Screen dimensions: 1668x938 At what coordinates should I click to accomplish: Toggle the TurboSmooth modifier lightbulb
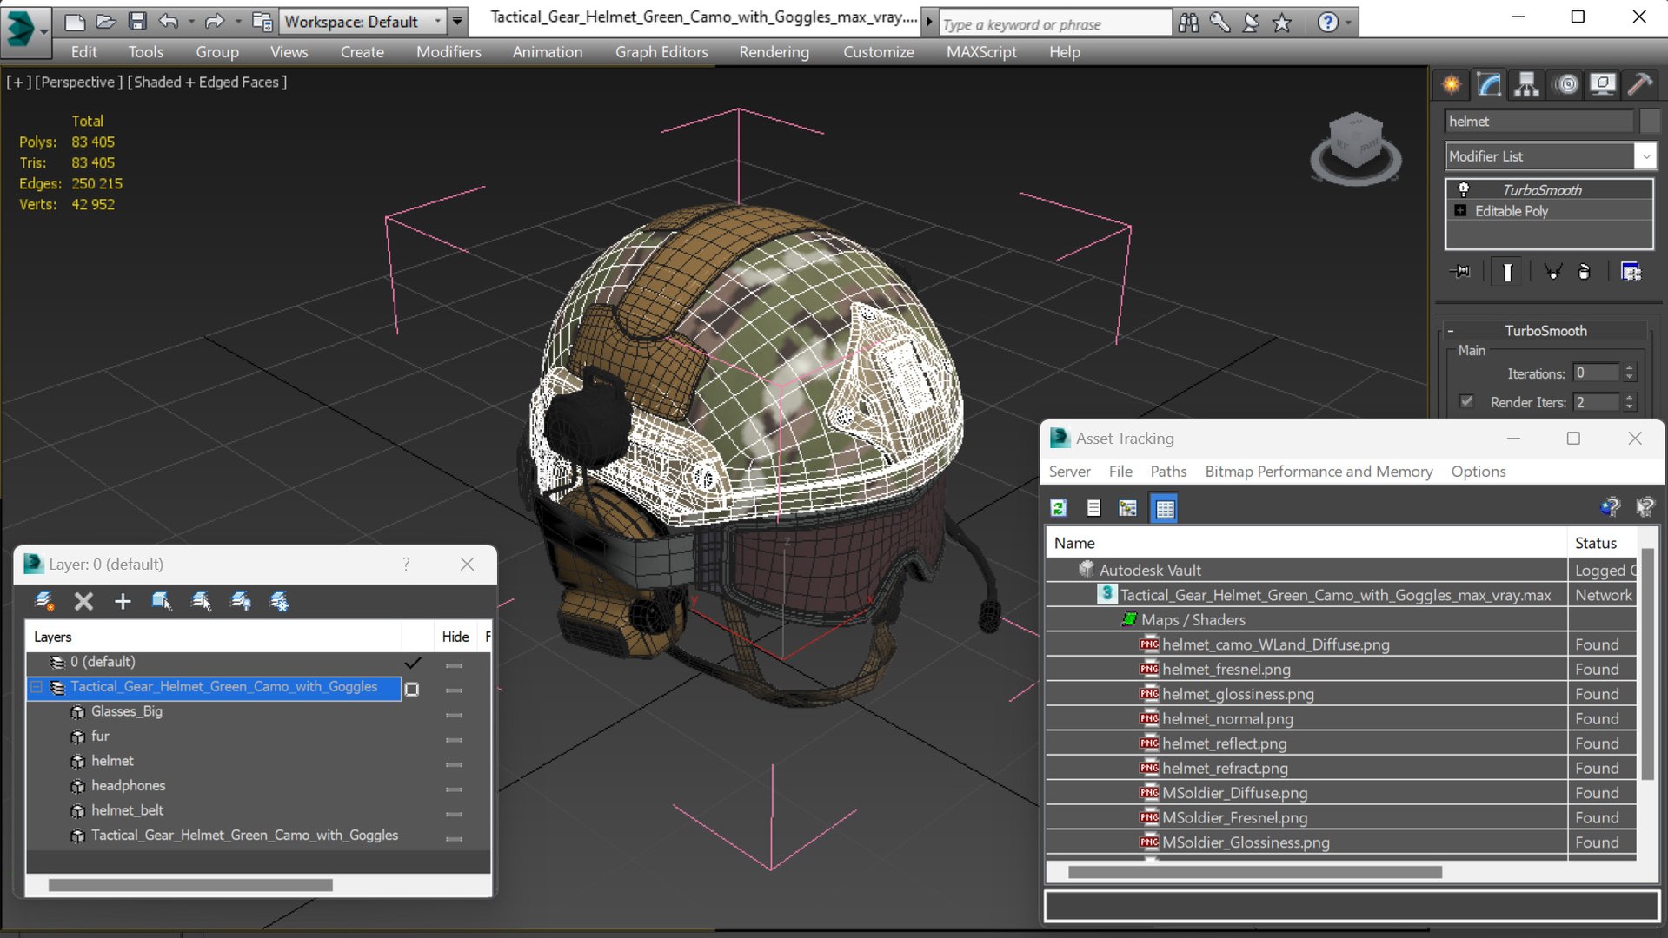tap(1464, 189)
